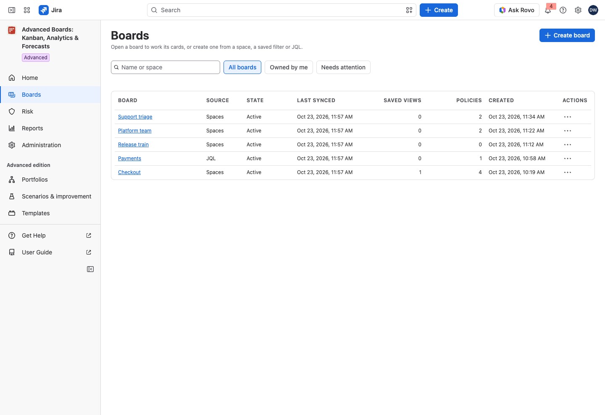605x415 pixels.
Task: Open actions menu for Platform team
Action: click(x=568, y=131)
